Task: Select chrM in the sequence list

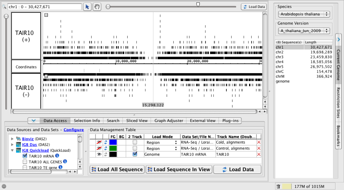Action: point(304,76)
